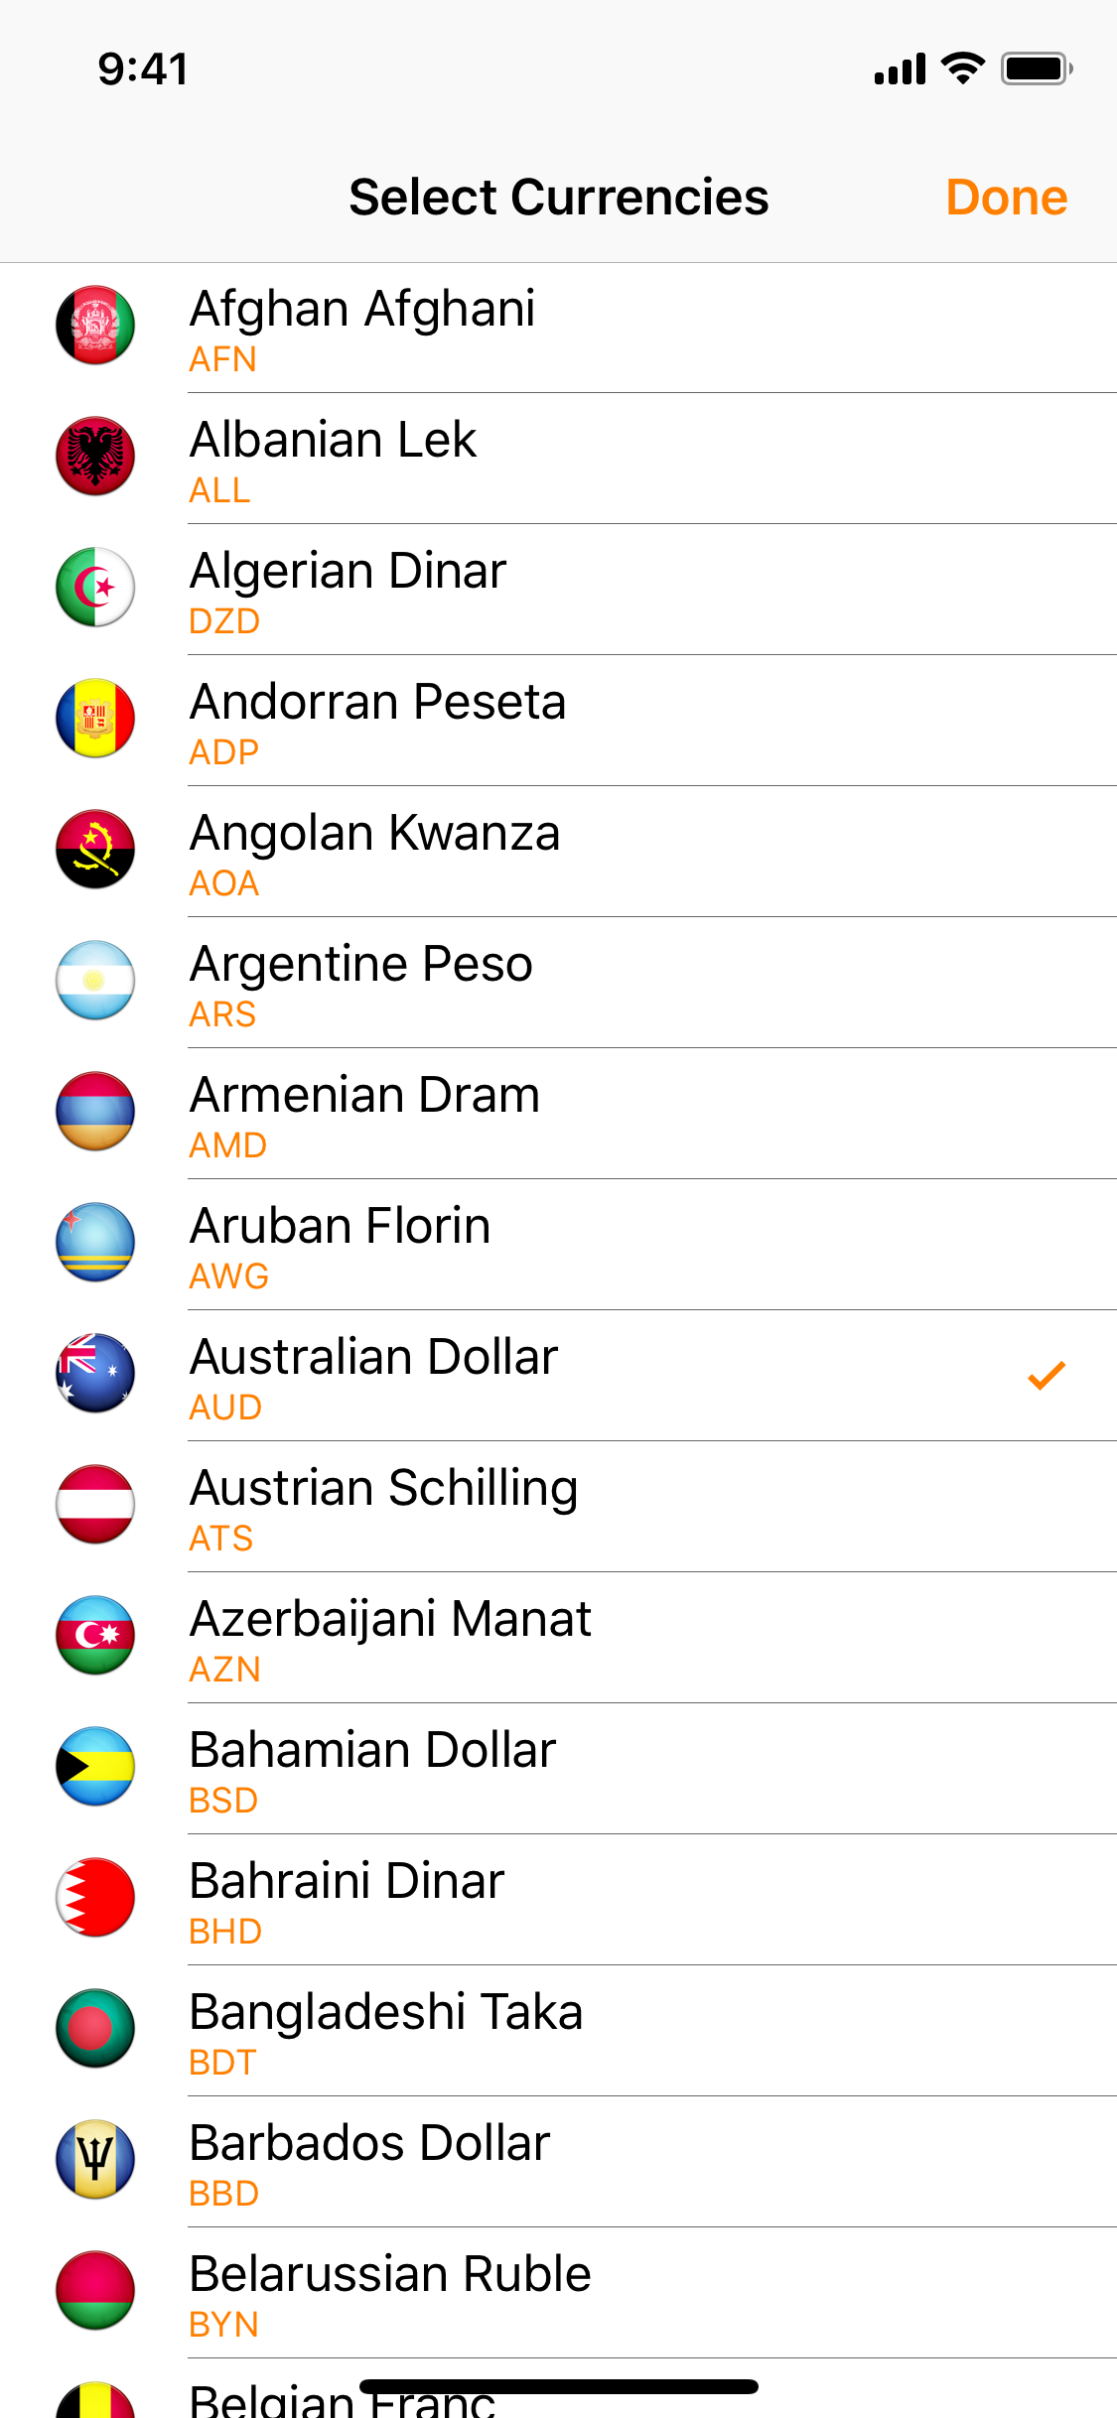Select Belarussian Ruble BYN

tap(558, 2293)
